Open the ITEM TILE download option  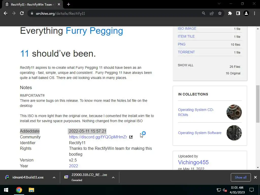pos(186,36)
